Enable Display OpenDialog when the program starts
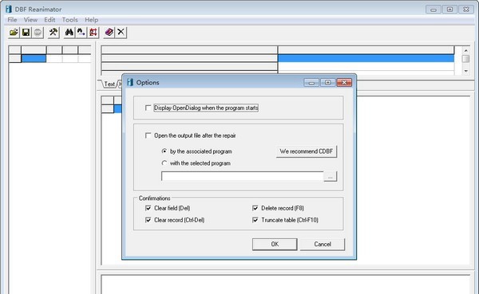 tap(148, 108)
